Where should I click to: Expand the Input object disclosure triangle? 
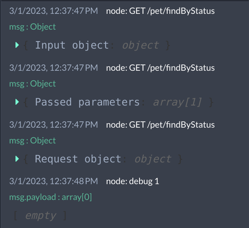[17, 45]
